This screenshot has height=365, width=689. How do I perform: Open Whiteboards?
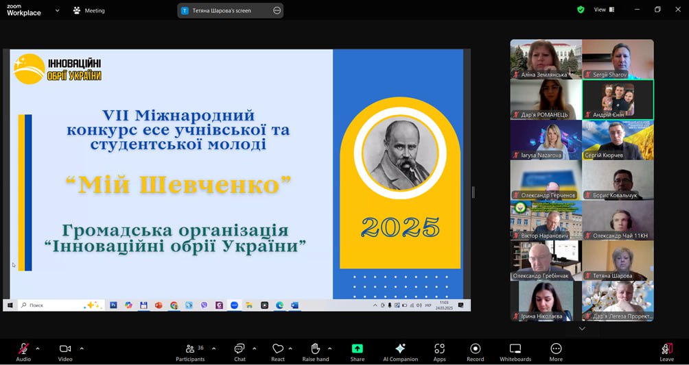coord(515,352)
